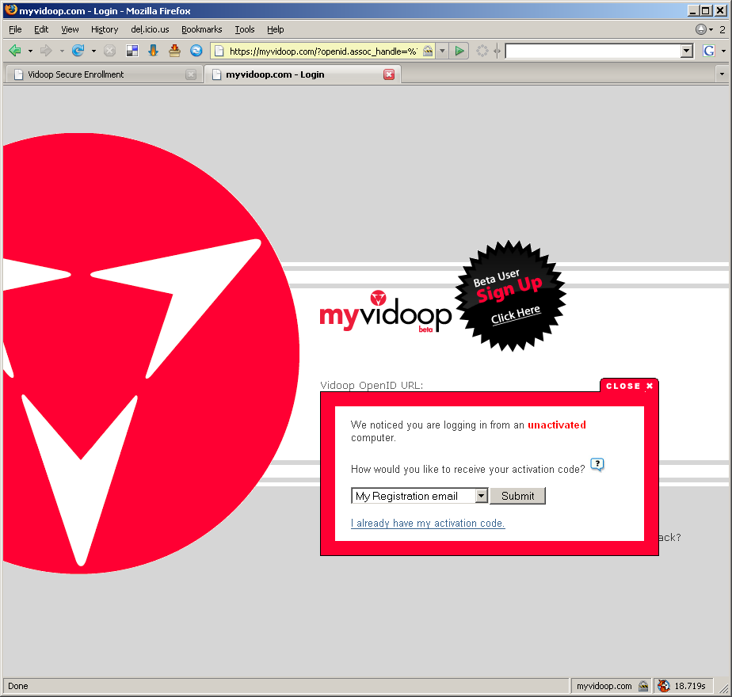Click the padlock icon in address bar
The image size is (732, 697).
428,51
